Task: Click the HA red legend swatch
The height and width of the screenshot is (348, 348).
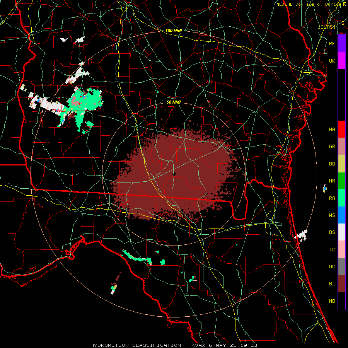Action: (341, 129)
